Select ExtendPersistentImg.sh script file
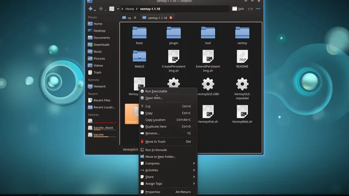Image resolution: width=349 pixels, height=196 pixels. 208,61
